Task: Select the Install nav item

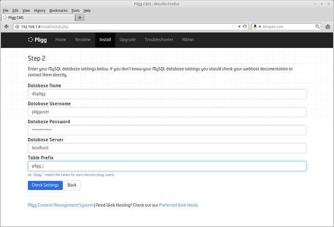Action: click(105, 40)
